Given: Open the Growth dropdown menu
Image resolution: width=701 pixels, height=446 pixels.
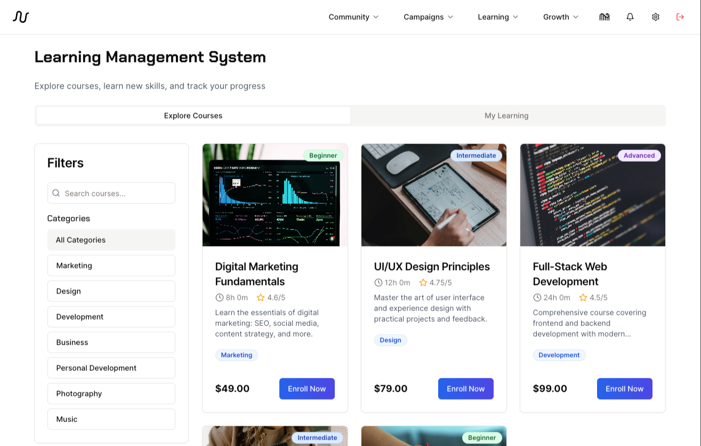Looking at the screenshot, I should click(x=561, y=17).
